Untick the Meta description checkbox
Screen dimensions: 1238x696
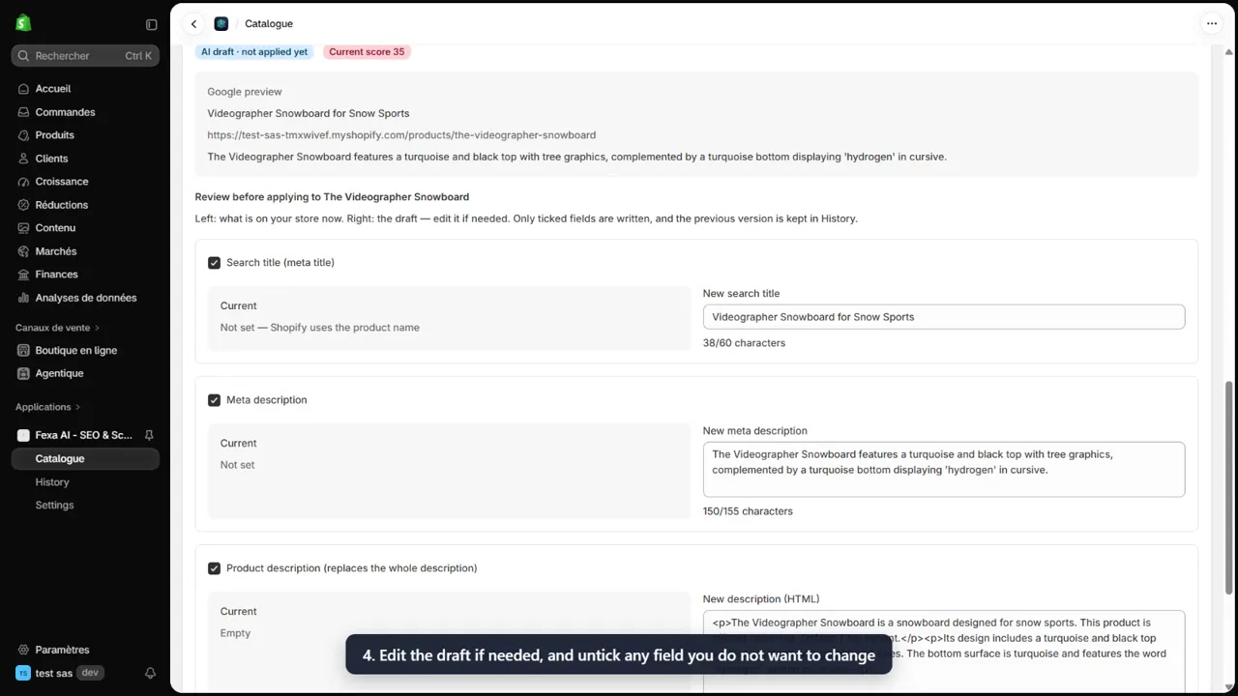(214, 400)
